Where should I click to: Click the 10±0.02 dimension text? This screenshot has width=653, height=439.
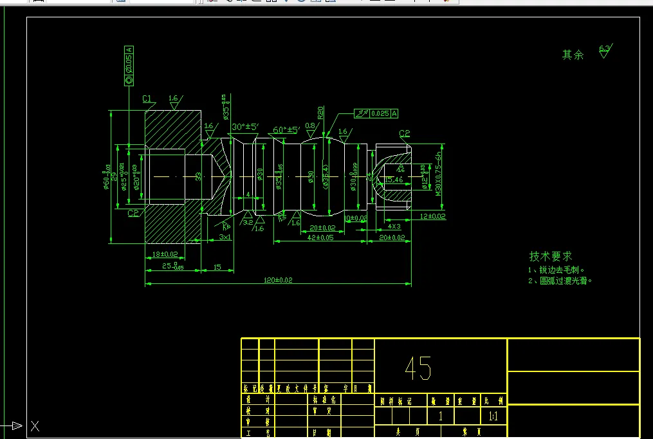click(356, 218)
